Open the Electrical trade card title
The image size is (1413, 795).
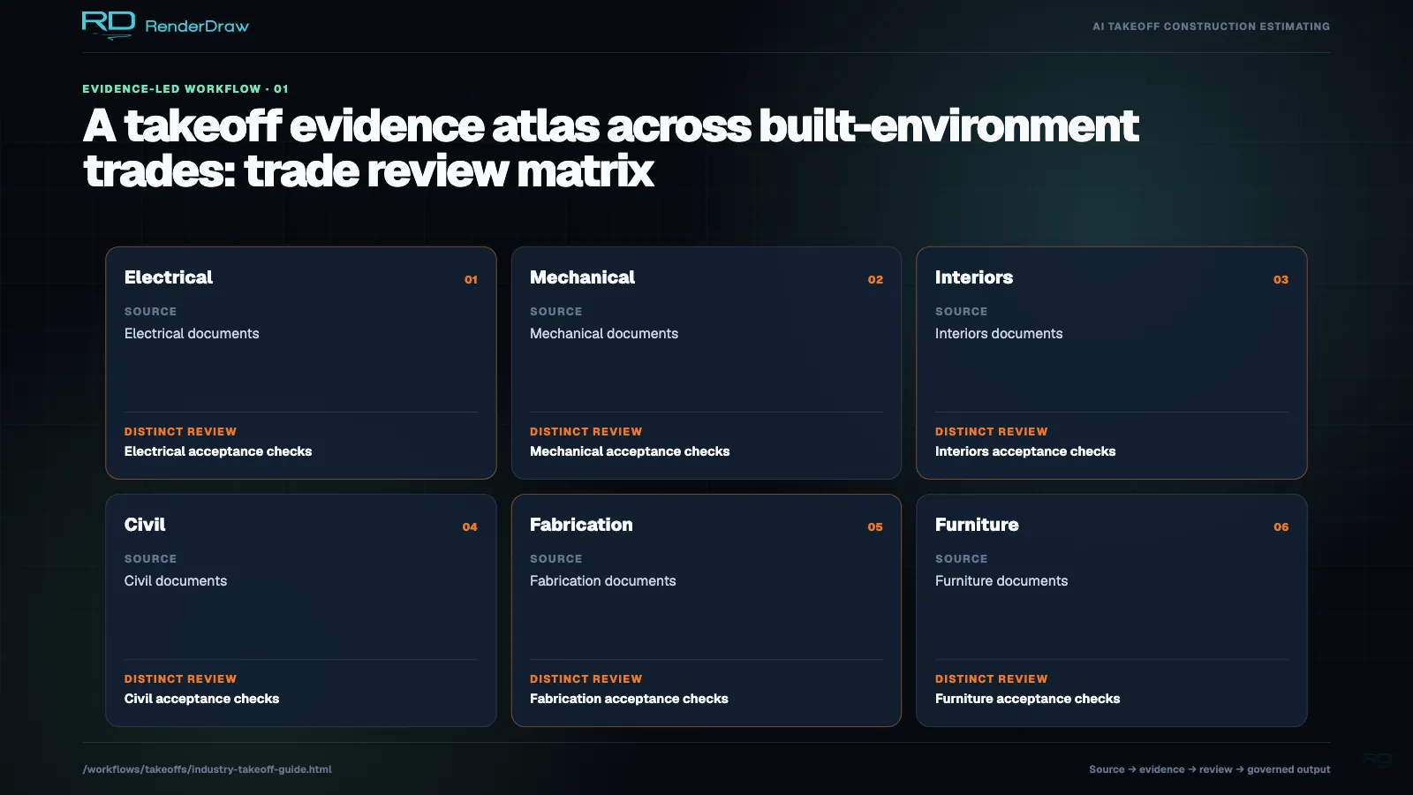coord(169,277)
